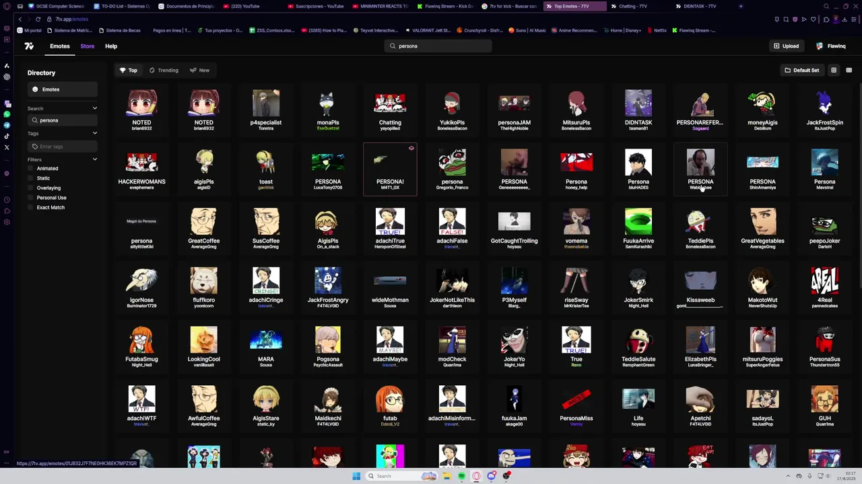Collapse the Filters section chevron
The image size is (862, 484).
[94, 159]
